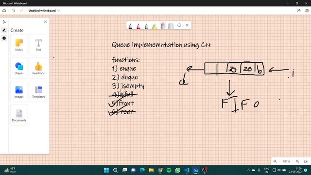Select the black pen tool
This screenshot has height=175, width=311.
pyautogui.click(x=130, y=26)
